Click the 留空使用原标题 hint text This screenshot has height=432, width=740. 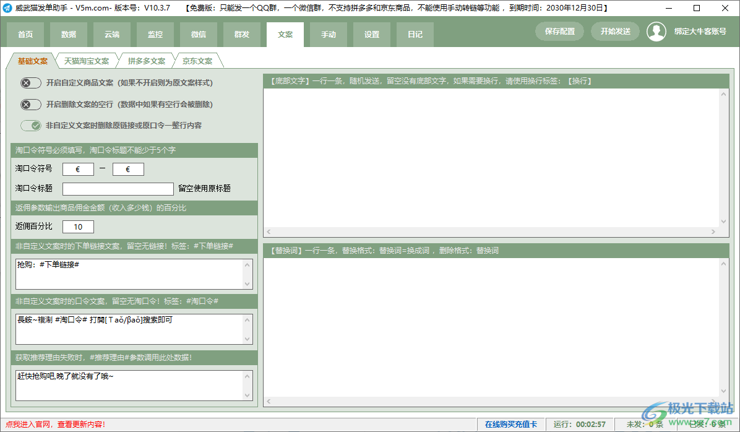204,188
